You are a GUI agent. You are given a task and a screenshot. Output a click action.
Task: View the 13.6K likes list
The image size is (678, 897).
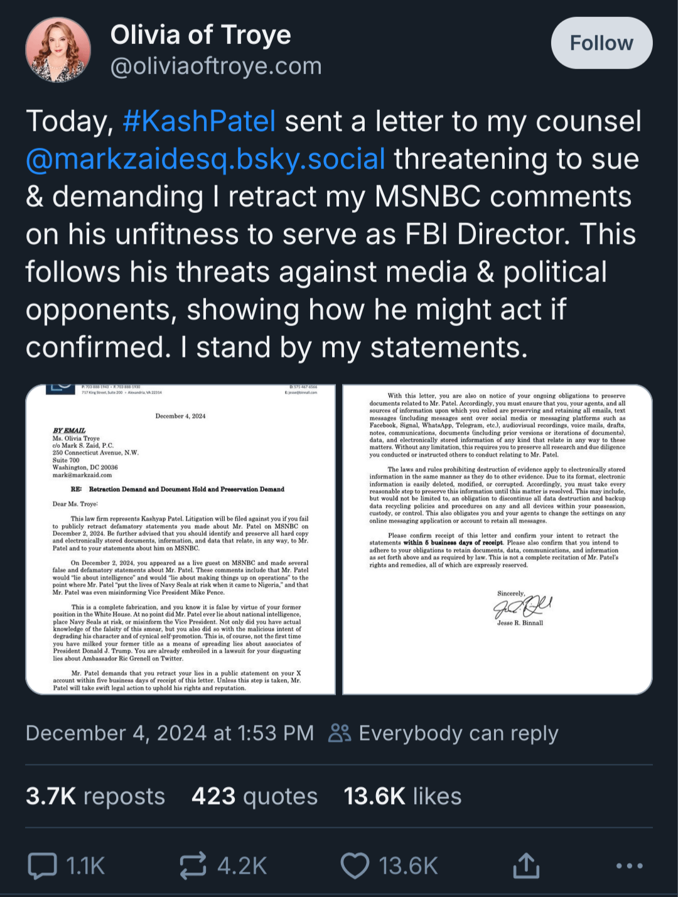pos(402,796)
